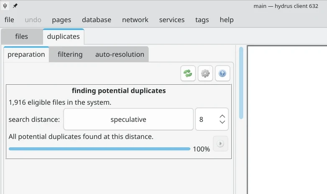The image size is (327, 194).
Task: Click the green refresh arrows icon
Action: [188, 73]
